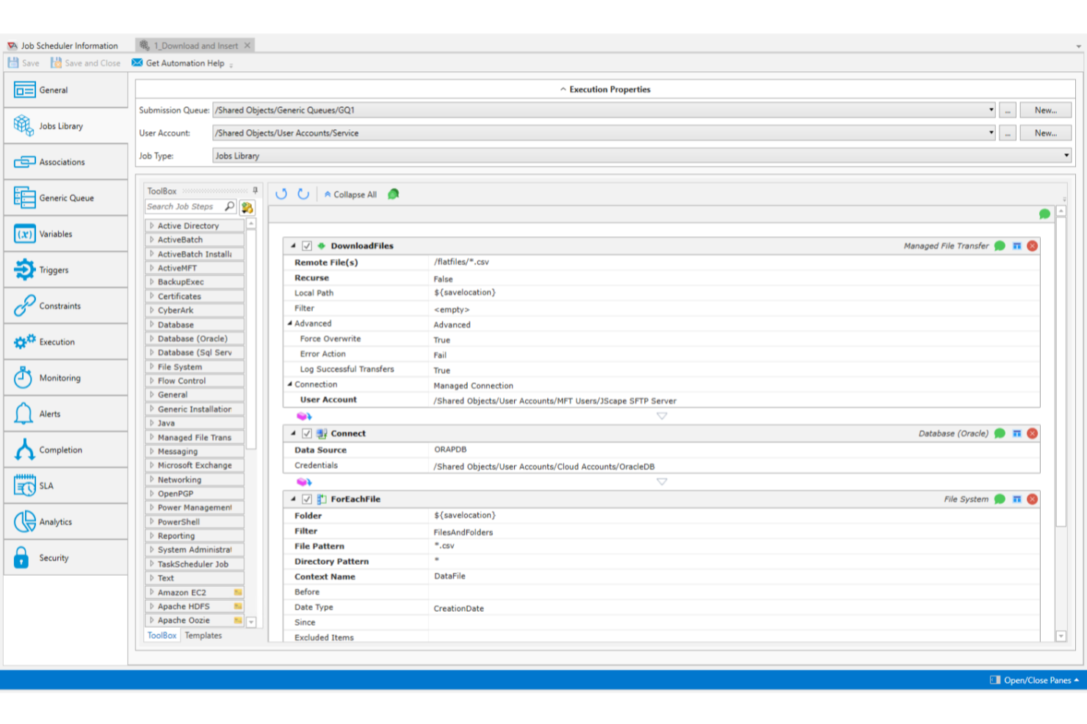This screenshot has height=724, width=1087.
Task: Click the Redo arrow in steps toolbar
Action: 303,194
